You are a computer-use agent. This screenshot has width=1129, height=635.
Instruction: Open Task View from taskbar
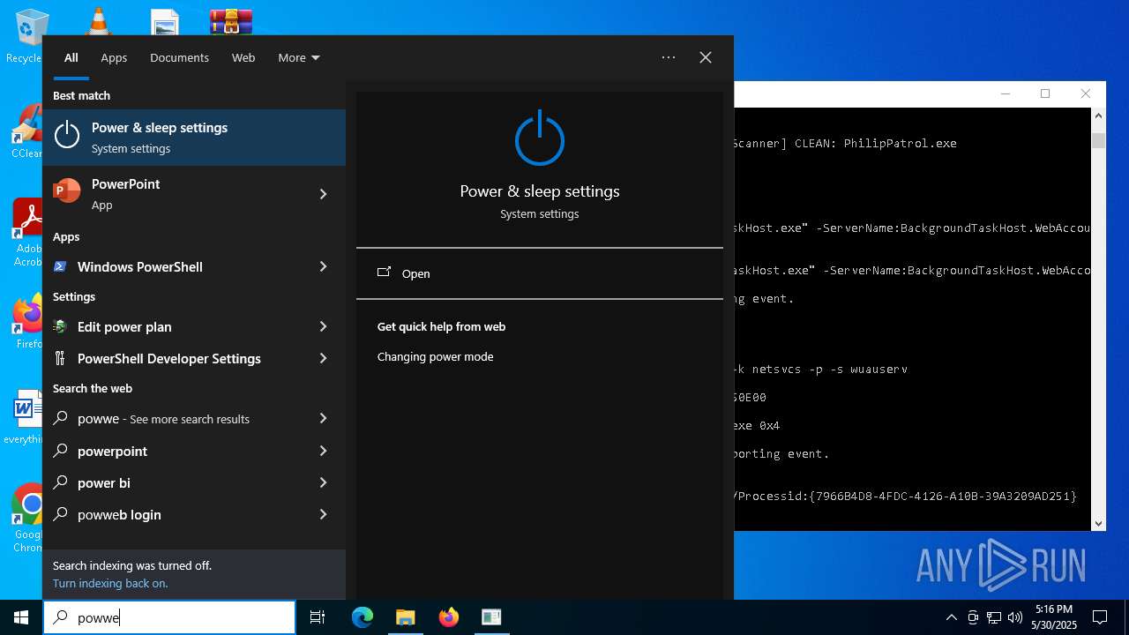click(318, 617)
